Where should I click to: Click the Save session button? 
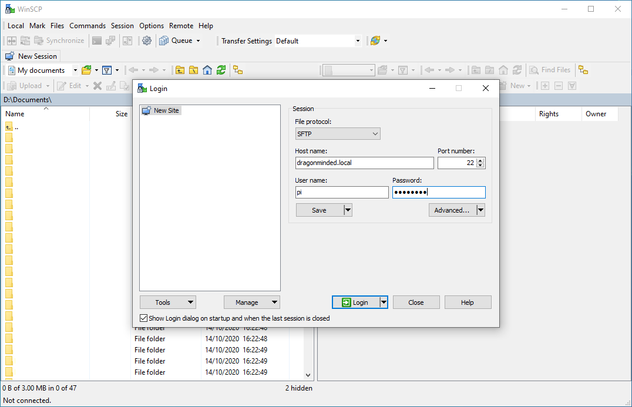click(320, 210)
